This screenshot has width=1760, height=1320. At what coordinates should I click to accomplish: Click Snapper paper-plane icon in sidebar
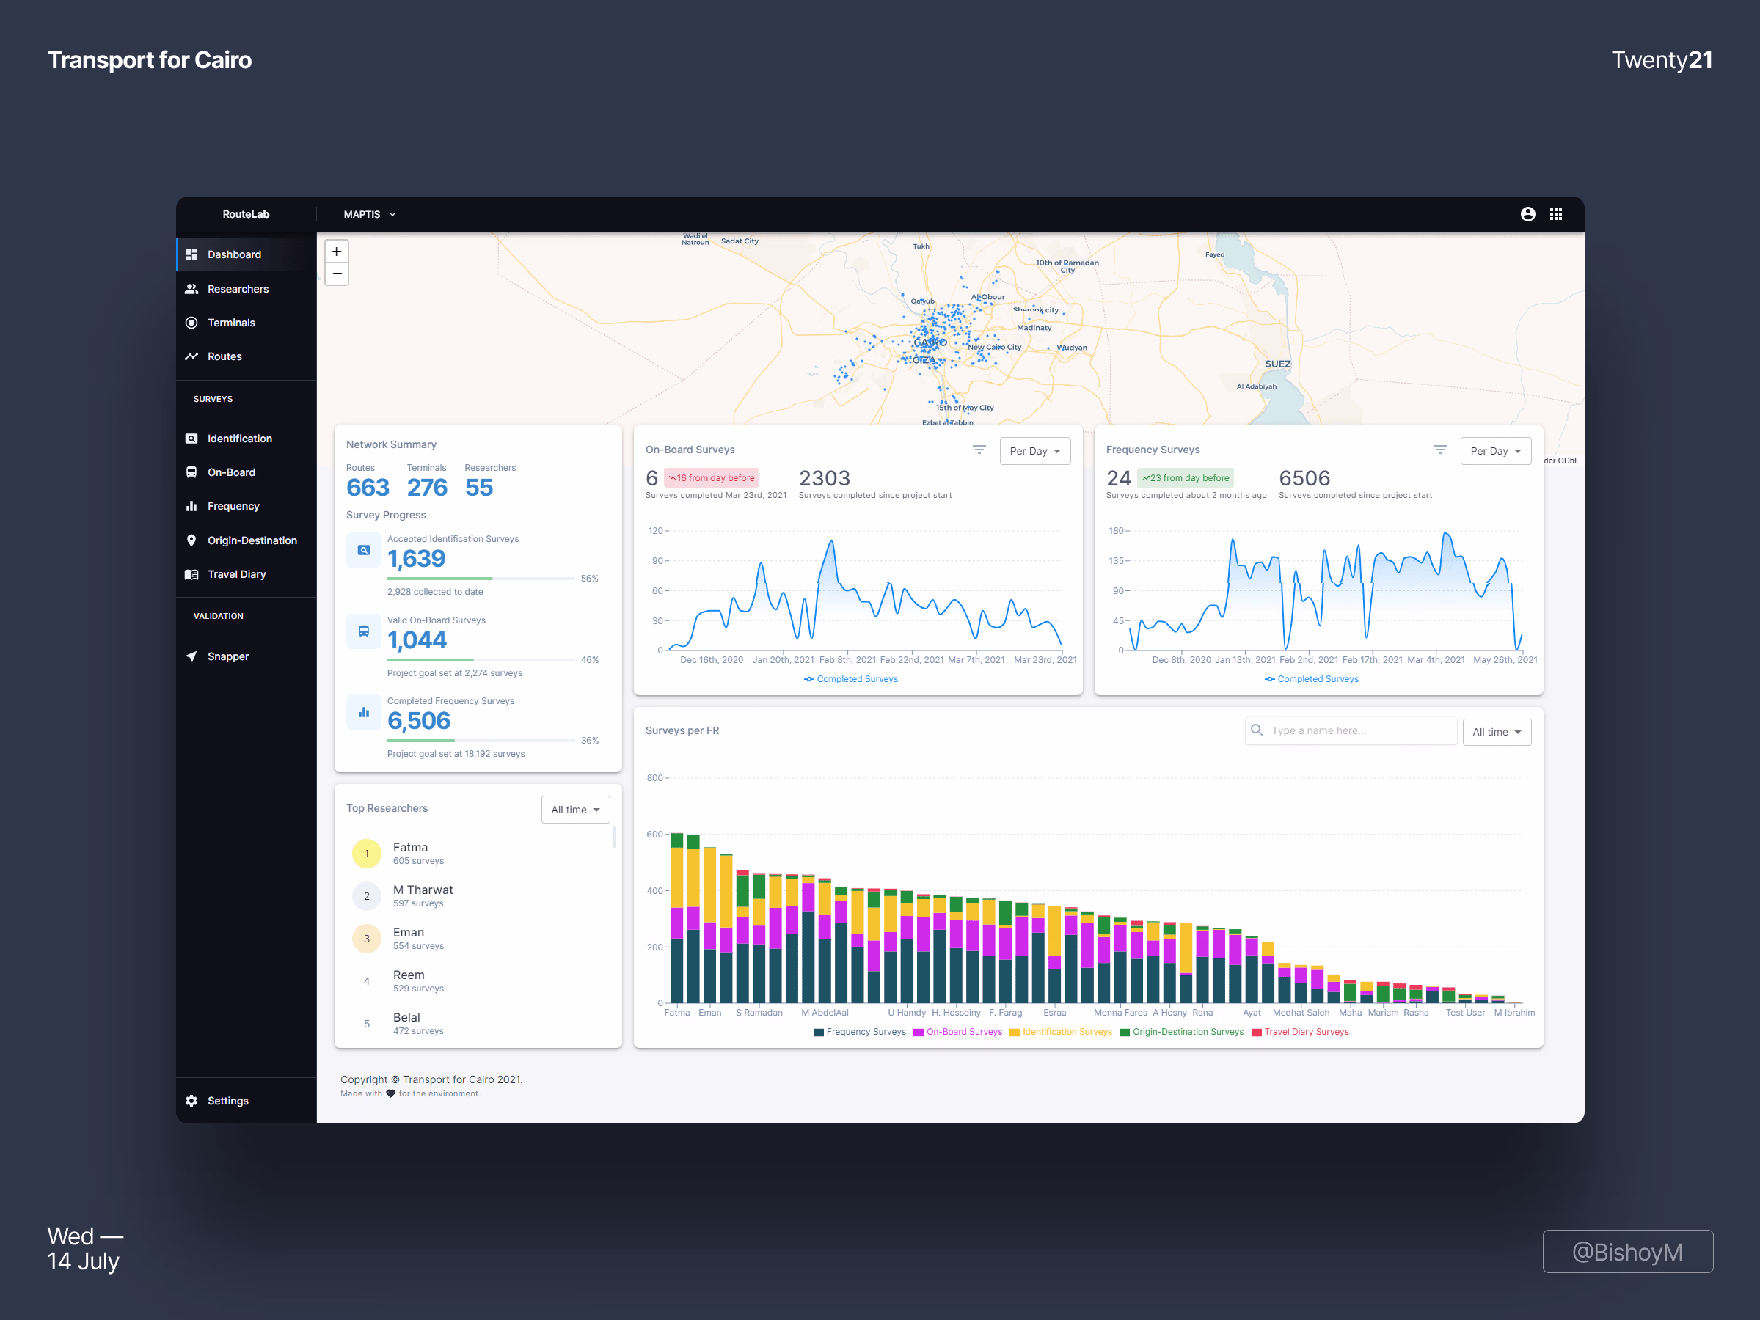coord(191,656)
